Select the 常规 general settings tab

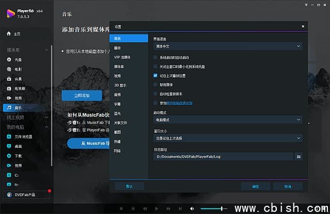pos(128,39)
